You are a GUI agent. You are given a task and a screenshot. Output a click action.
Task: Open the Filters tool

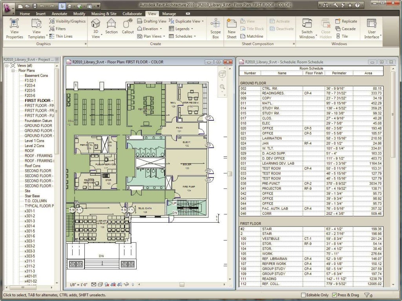click(x=58, y=29)
